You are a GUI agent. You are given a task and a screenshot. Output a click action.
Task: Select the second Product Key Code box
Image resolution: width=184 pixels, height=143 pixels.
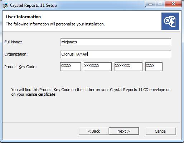tap(98, 67)
